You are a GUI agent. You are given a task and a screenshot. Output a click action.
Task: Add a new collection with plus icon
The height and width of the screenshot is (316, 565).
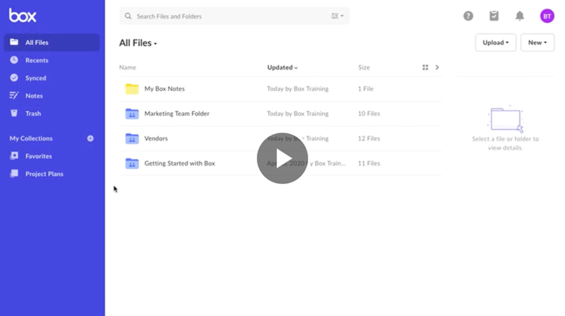point(90,138)
